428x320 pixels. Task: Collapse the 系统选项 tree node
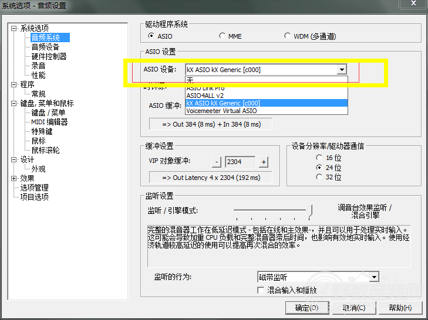pos(14,28)
